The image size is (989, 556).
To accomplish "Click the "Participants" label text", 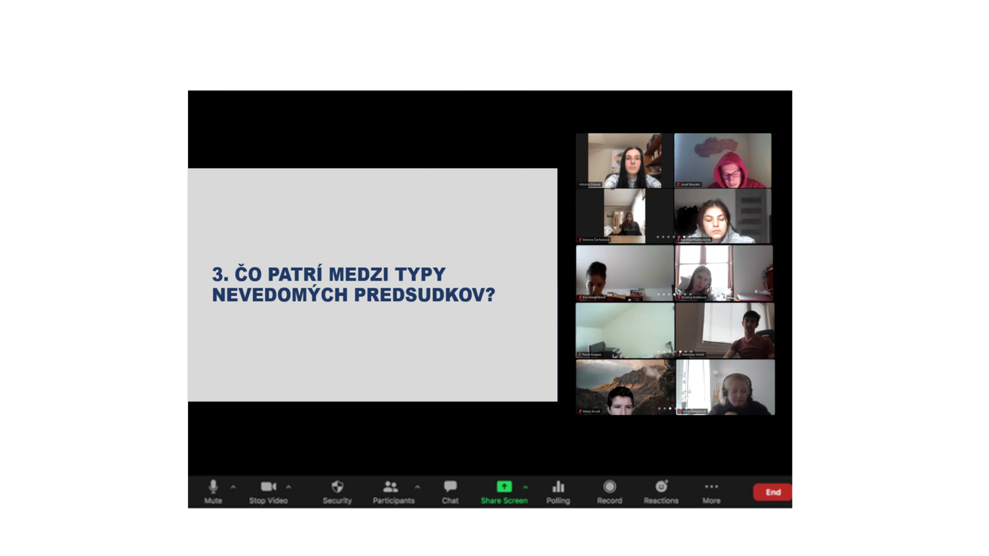I will 393,501.
